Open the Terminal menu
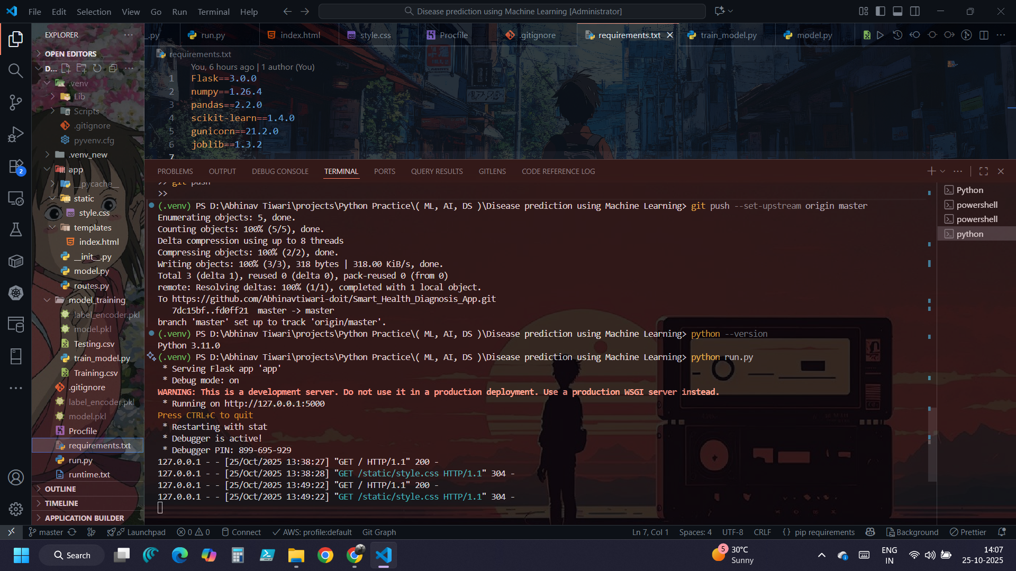This screenshot has height=571, width=1016. [213, 12]
